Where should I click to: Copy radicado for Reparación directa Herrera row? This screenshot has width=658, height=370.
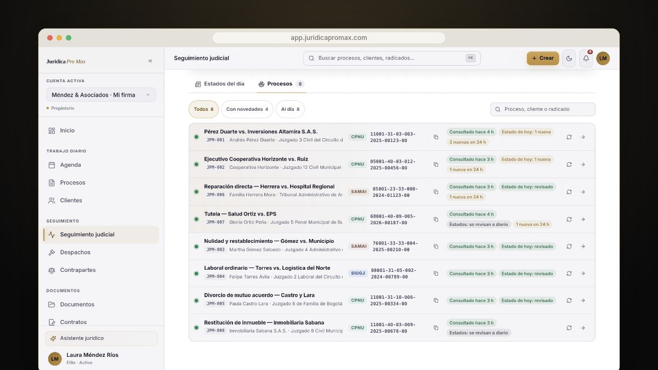click(436, 192)
